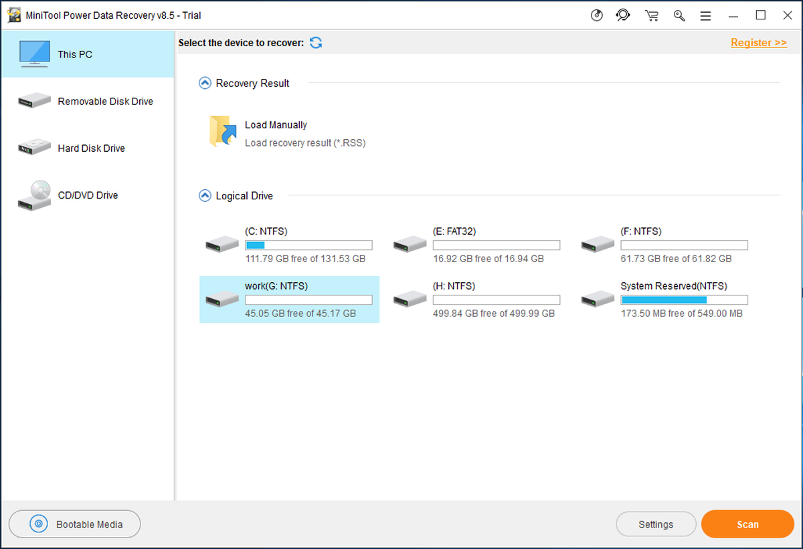The height and width of the screenshot is (549, 803).
Task: Select This PC in the sidebar
Action: (x=88, y=54)
